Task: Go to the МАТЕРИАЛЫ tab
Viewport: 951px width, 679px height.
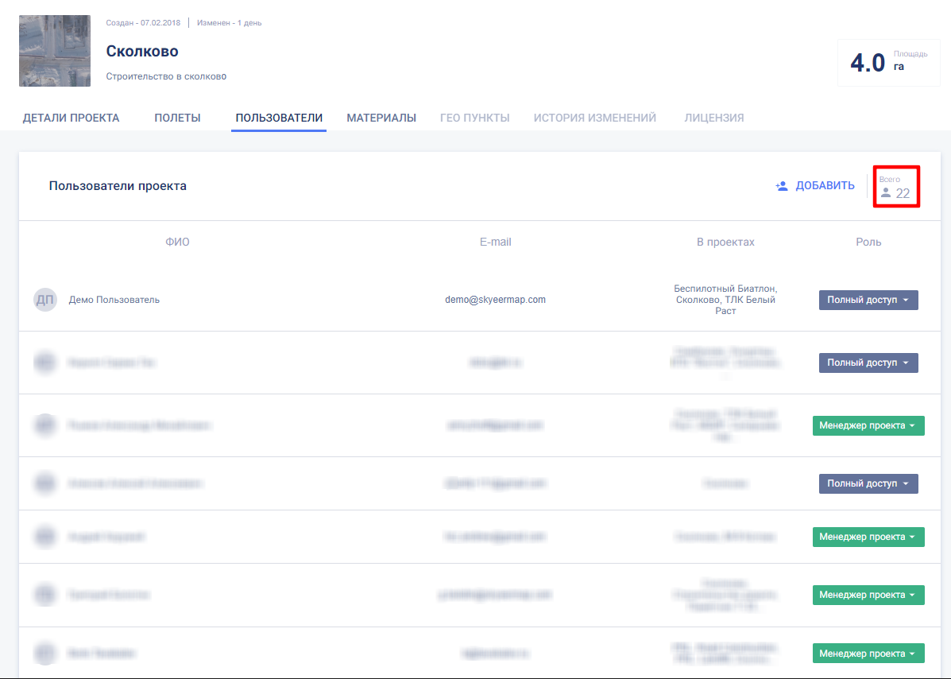Action: (381, 118)
